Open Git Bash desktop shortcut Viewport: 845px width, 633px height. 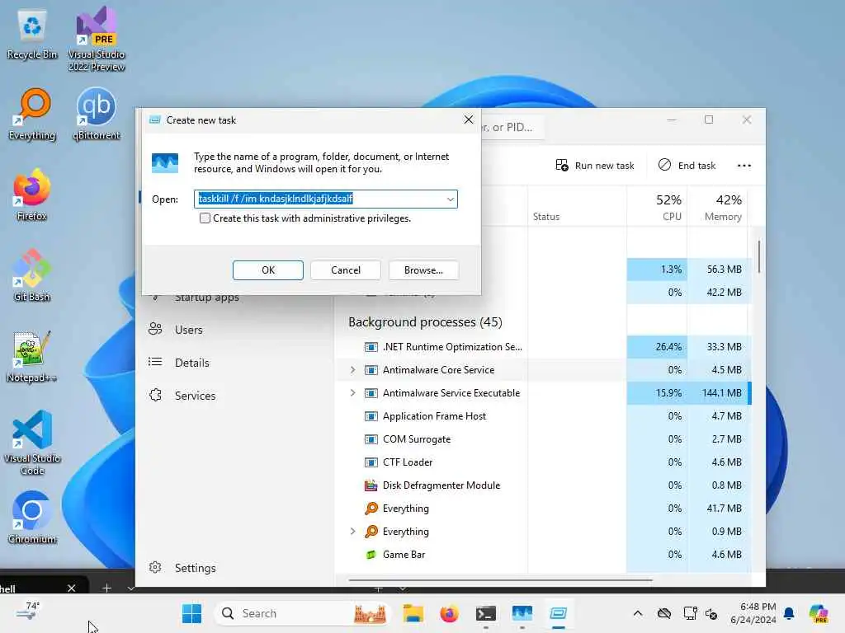click(32, 275)
